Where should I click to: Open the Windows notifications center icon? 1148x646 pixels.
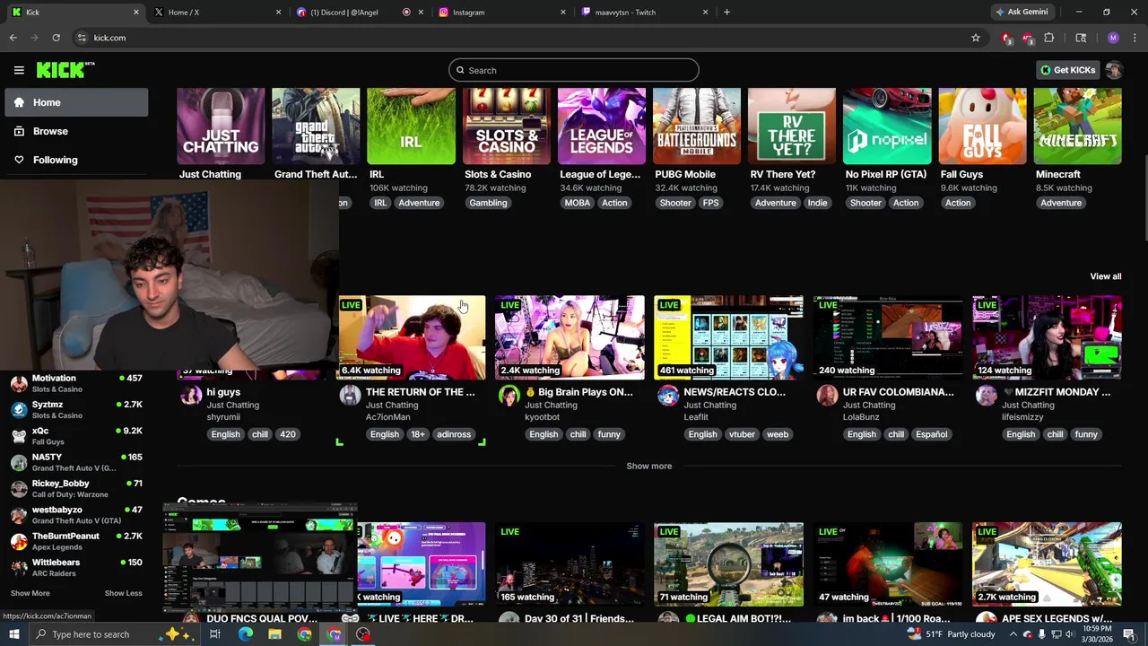[1129, 634]
